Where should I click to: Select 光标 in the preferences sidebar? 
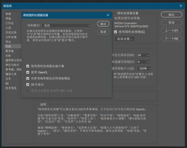coord(8,56)
